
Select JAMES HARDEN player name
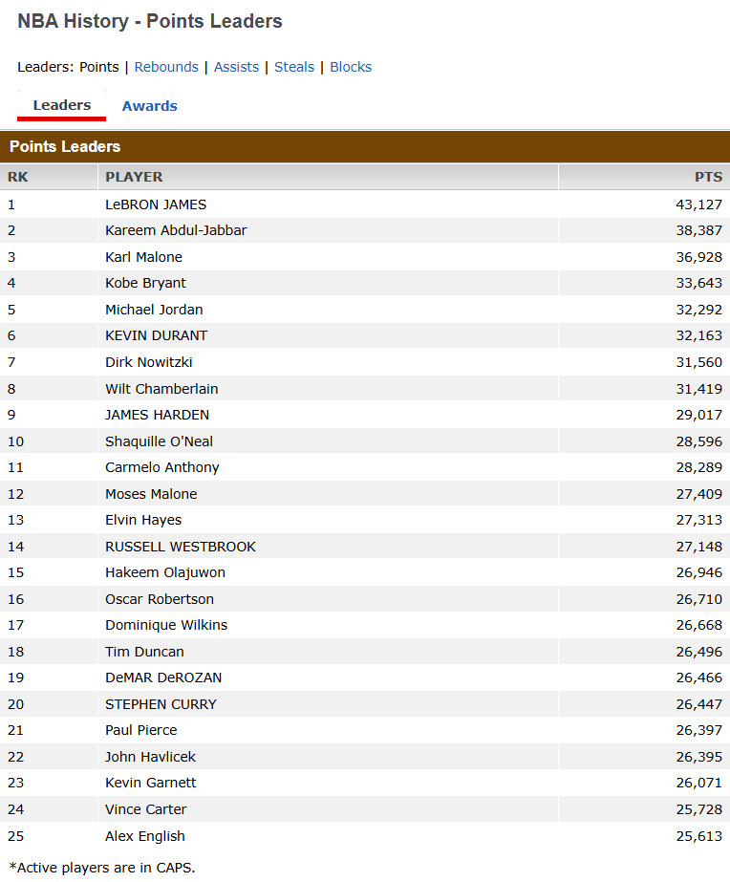click(157, 415)
